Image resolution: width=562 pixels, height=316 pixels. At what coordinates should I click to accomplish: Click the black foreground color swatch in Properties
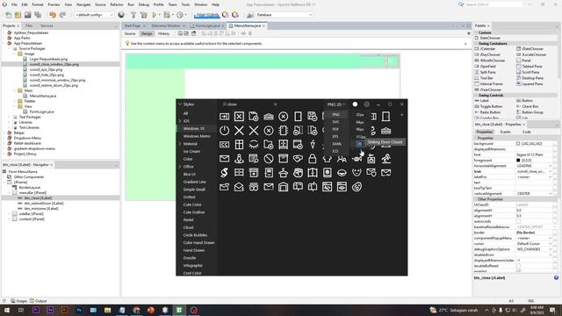(x=518, y=160)
